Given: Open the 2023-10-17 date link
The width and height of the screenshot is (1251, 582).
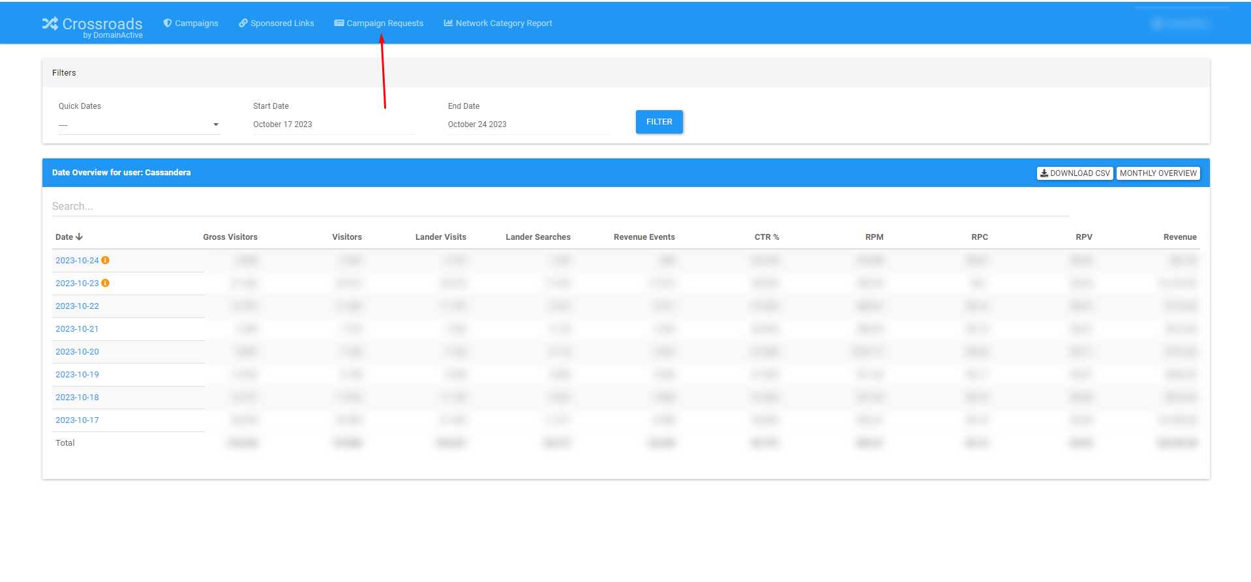Looking at the screenshot, I should 77,420.
